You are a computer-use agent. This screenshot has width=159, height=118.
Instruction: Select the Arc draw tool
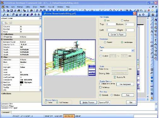pos(152,24)
